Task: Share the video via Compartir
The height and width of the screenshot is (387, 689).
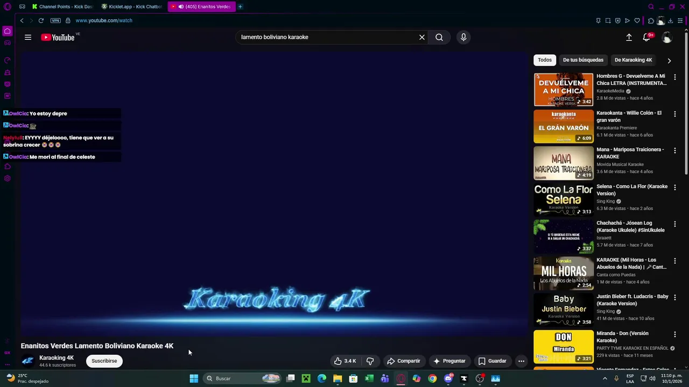Action: [404, 361]
